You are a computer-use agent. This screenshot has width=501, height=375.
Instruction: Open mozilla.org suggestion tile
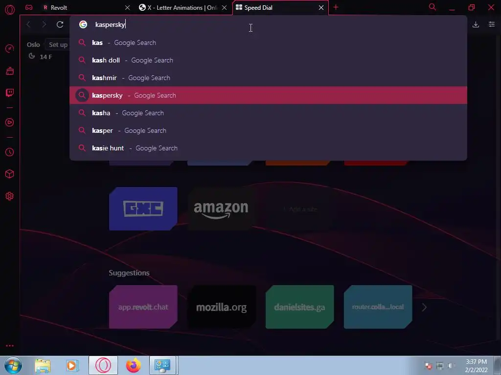coord(221,307)
